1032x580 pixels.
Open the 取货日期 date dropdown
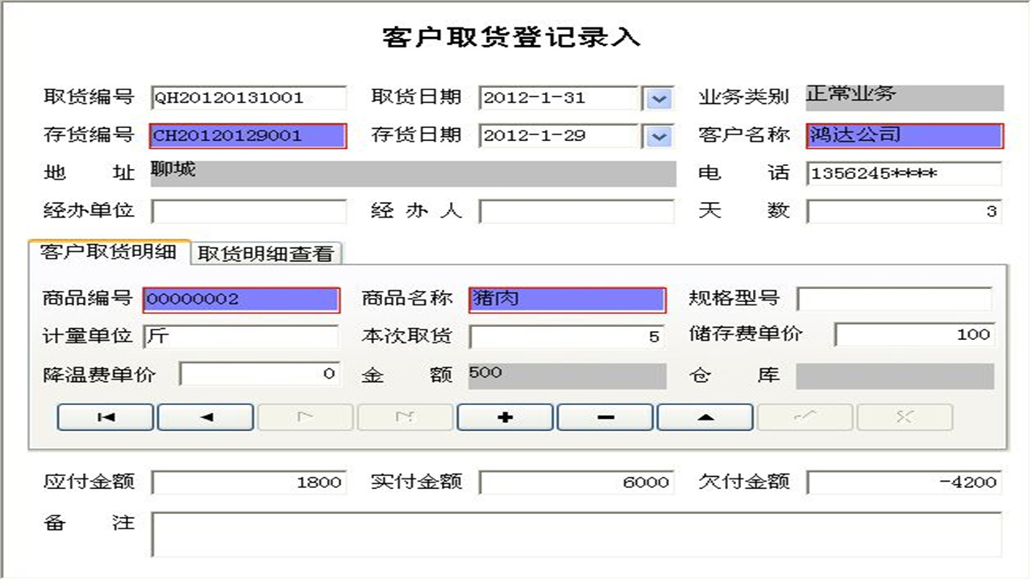point(660,98)
